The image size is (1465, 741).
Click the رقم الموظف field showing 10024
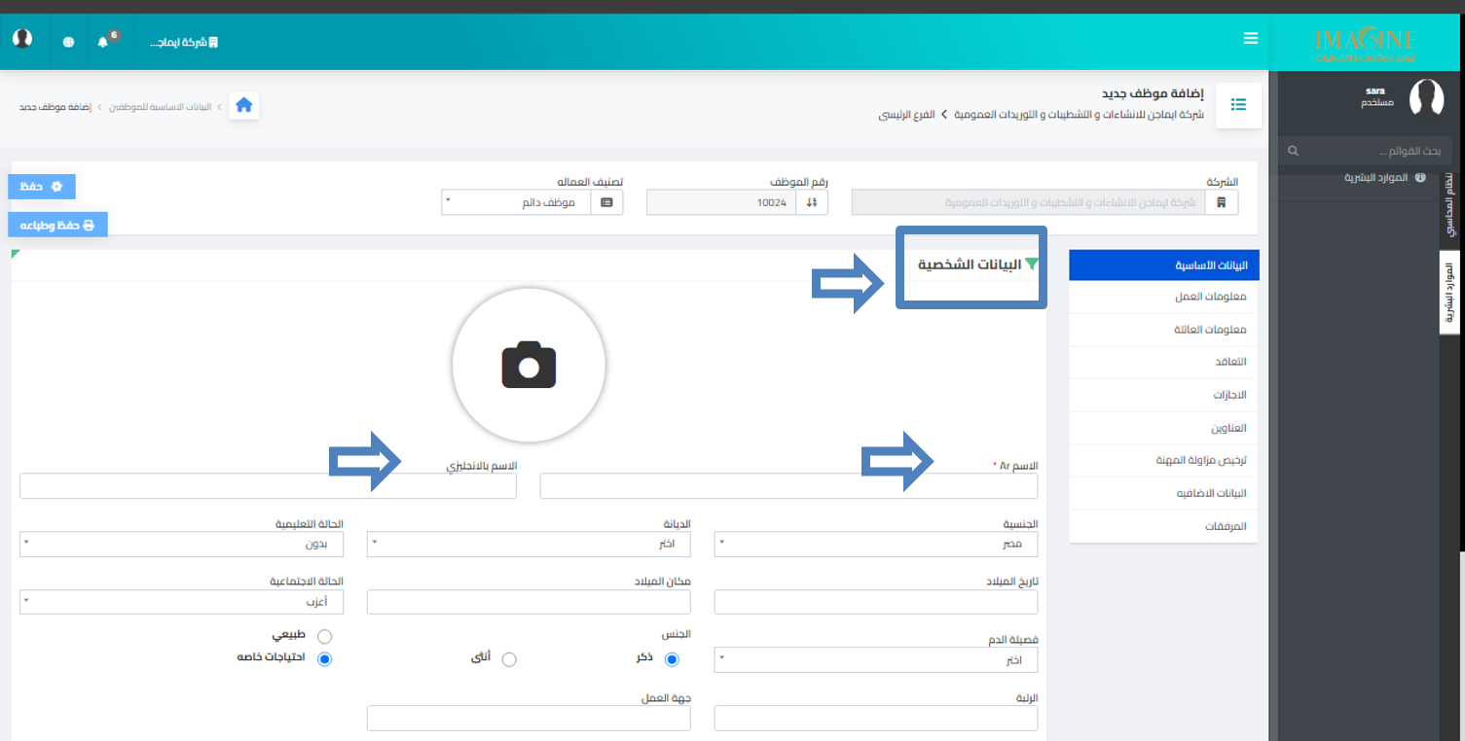tap(721, 202)
